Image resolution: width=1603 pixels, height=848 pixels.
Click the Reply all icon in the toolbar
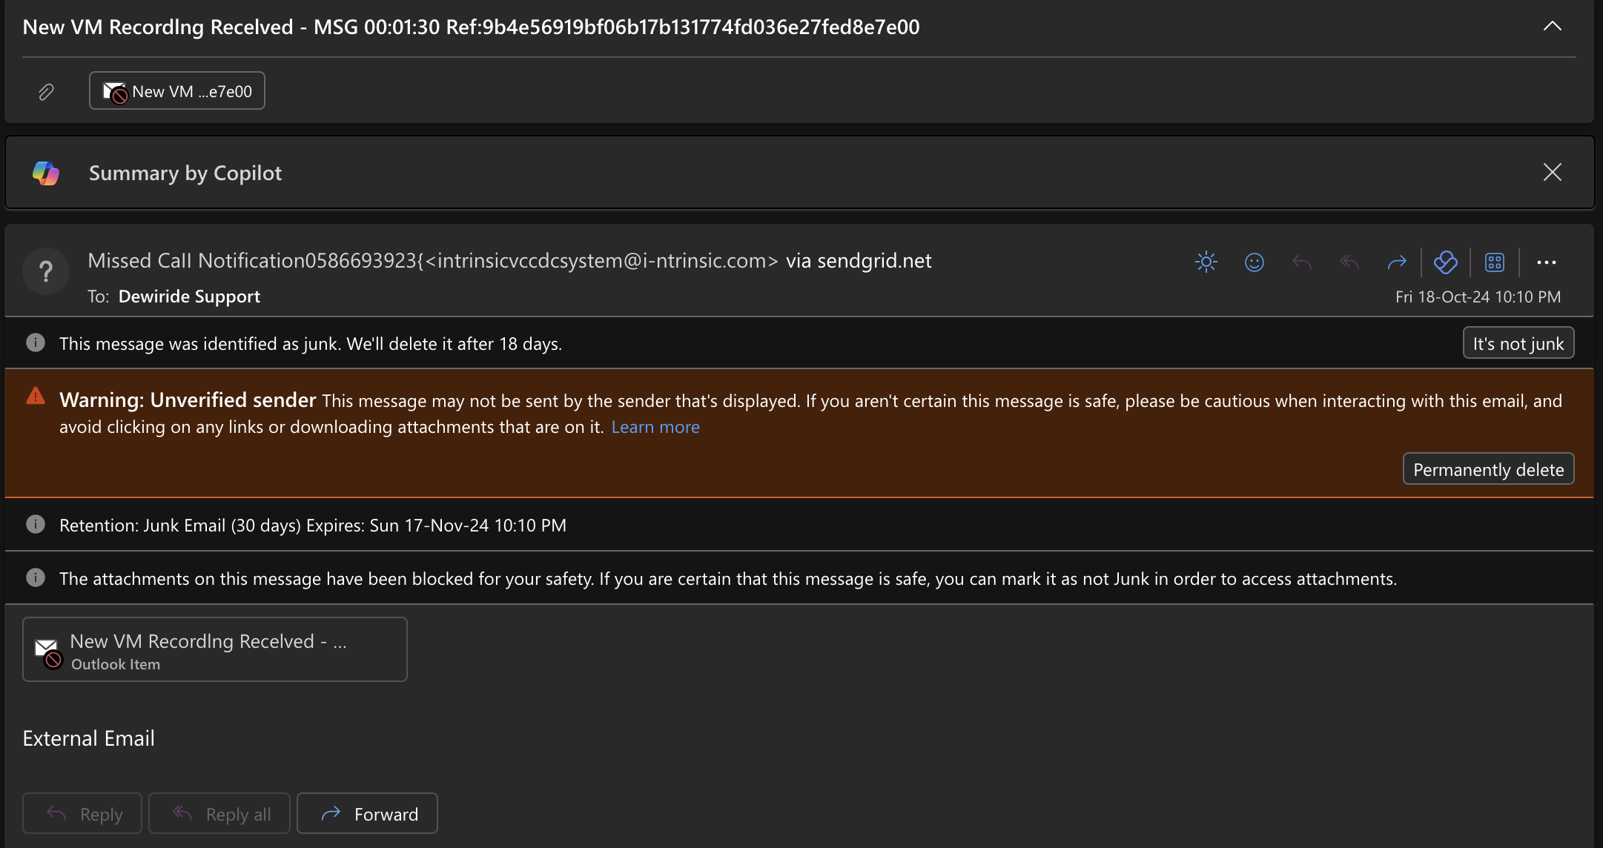pyautogui.click(x=1349, y=262)
